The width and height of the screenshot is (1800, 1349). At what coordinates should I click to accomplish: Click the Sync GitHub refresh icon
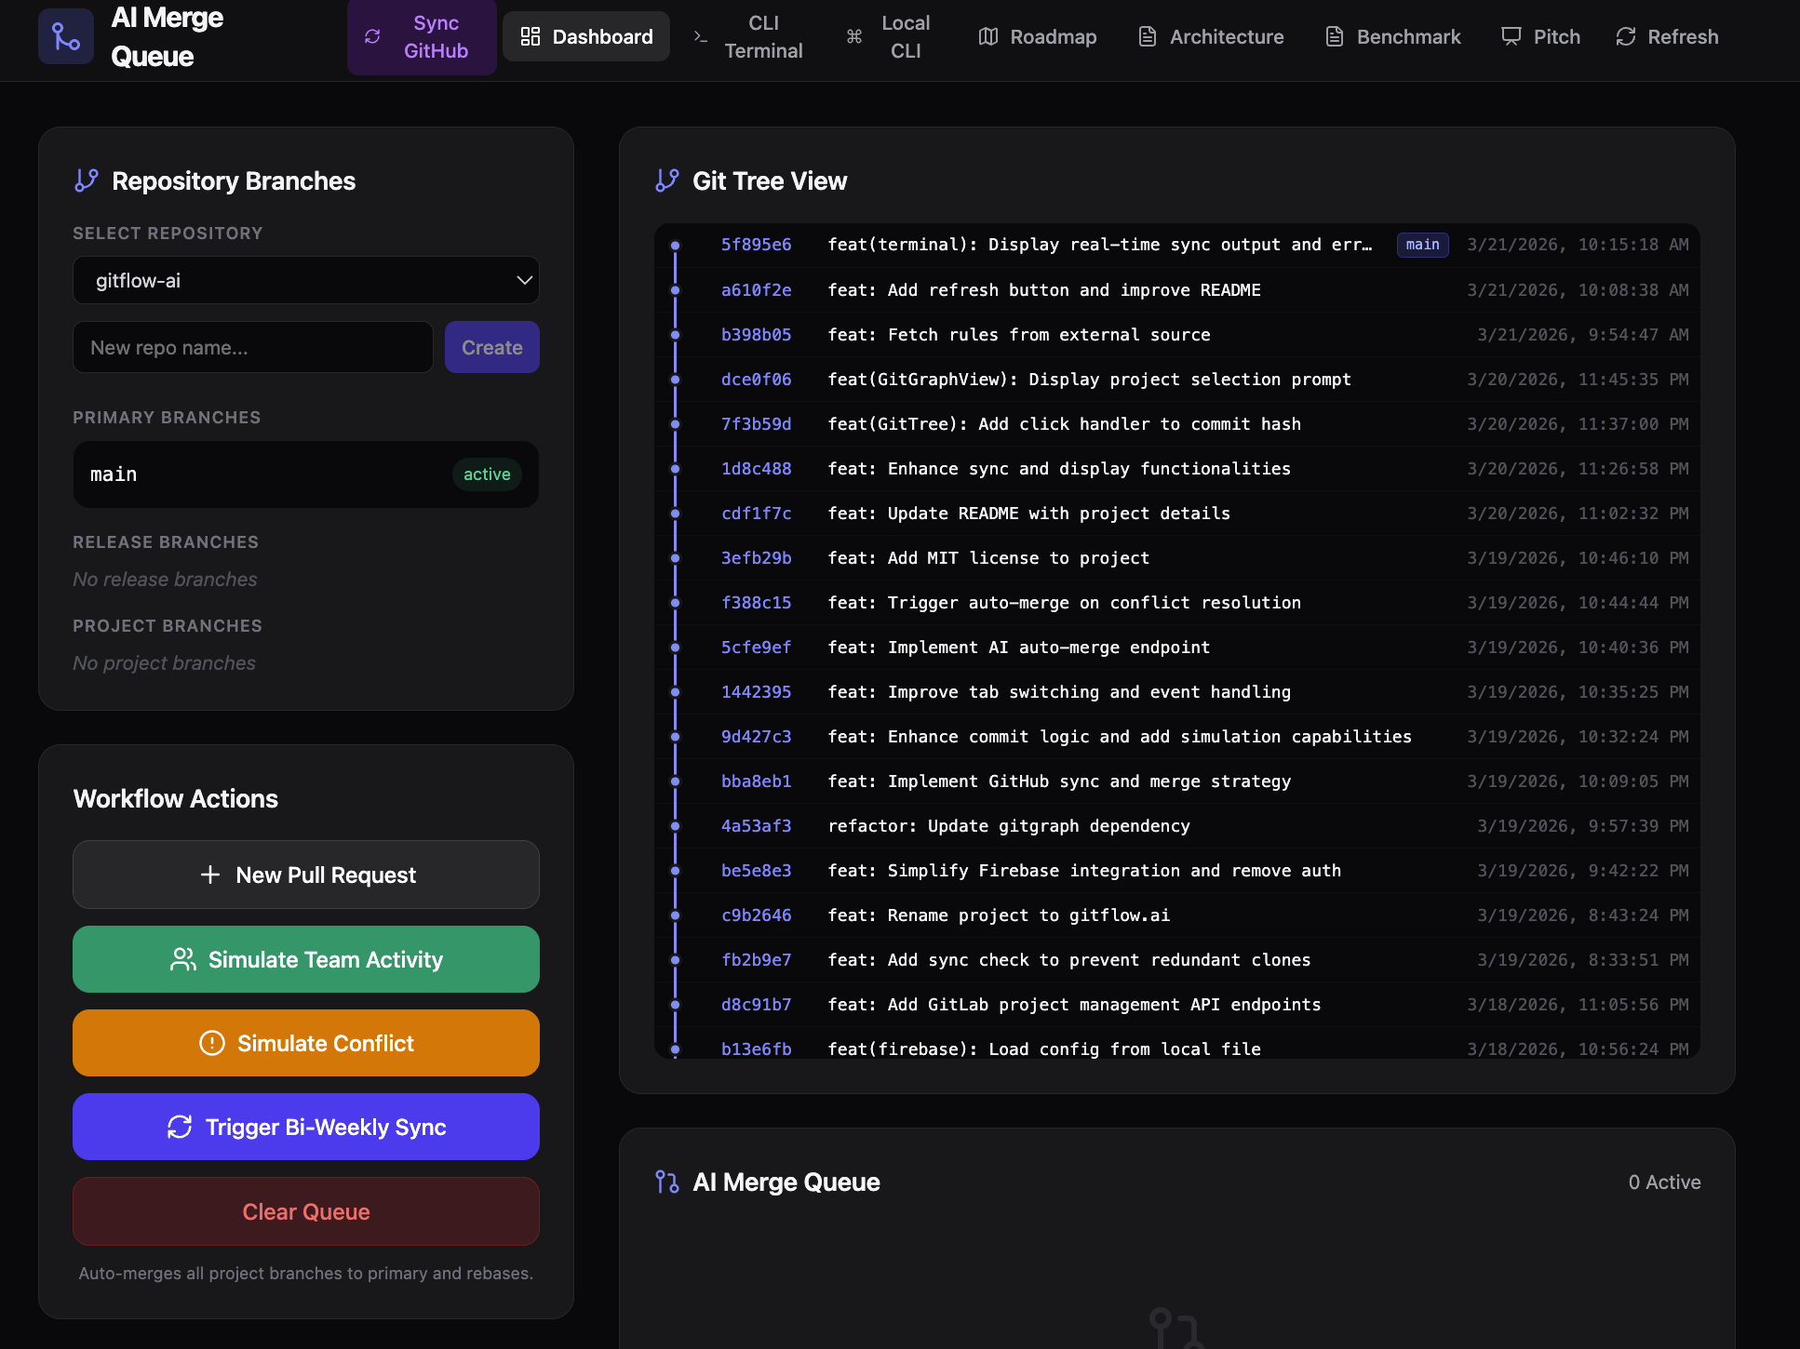point(372,37)
